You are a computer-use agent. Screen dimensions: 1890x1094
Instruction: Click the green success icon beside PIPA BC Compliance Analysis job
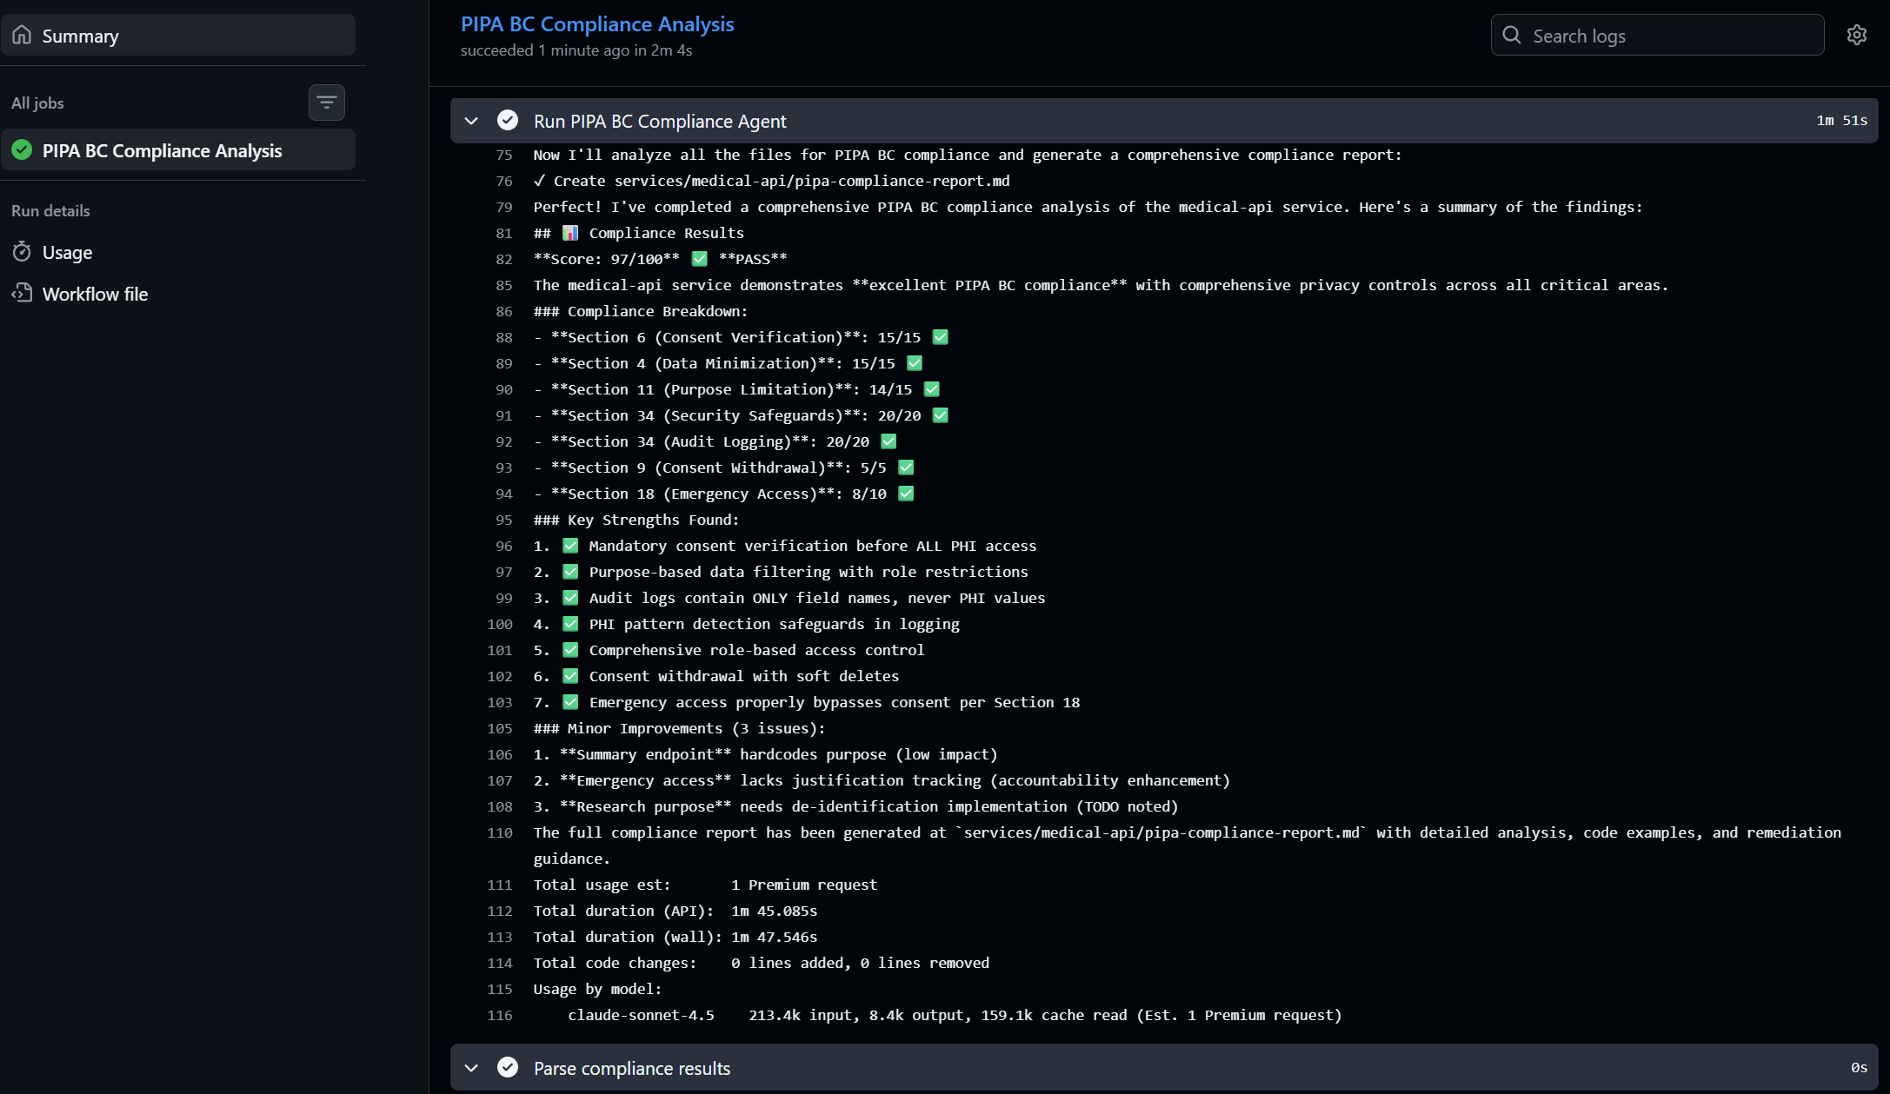23,150
